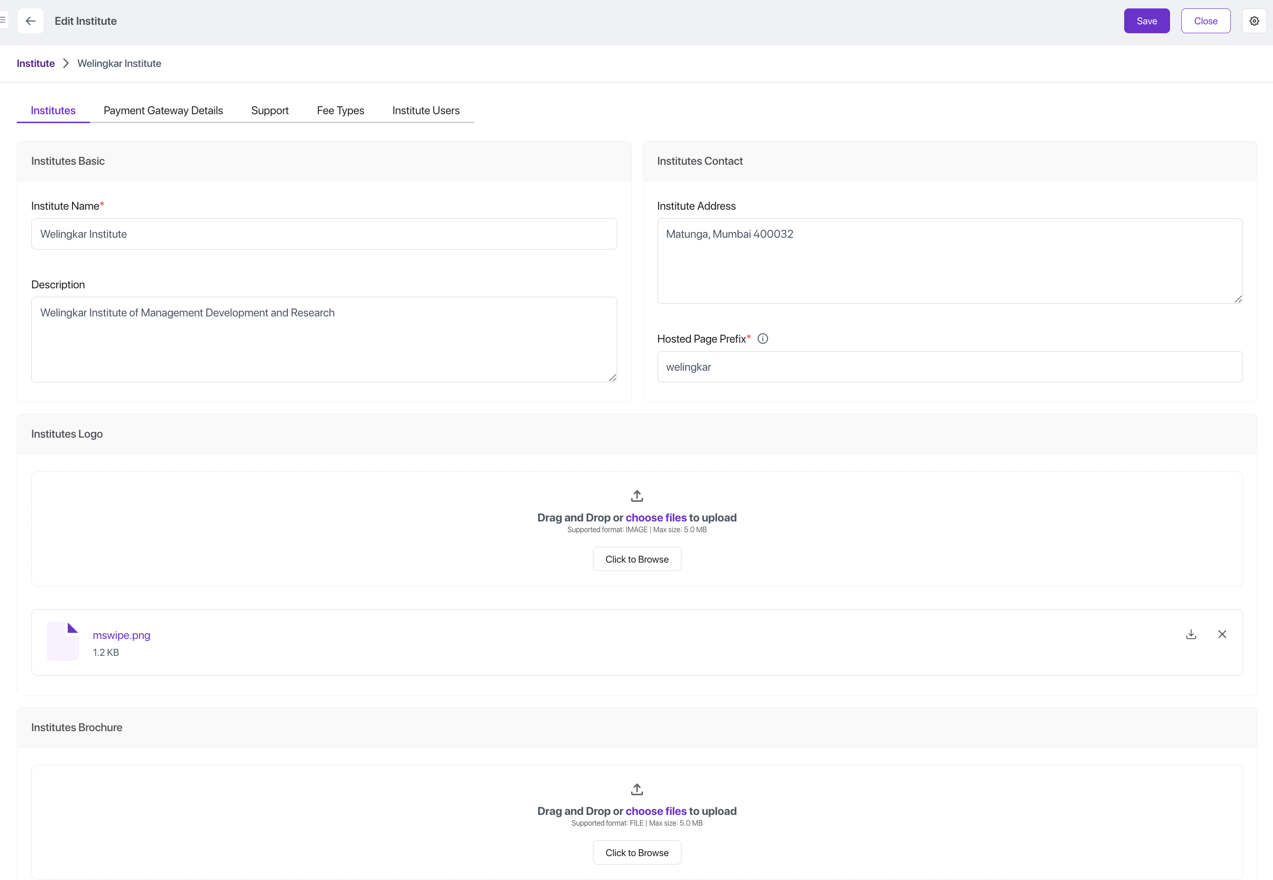The image size is (1273, 880).
Task: Click choose files under Institutes Logo
Action: pyautogui.click(x=656, y=517)
